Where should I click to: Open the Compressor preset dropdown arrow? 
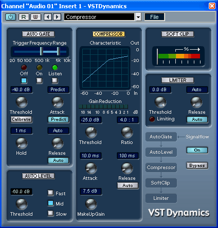[138, 17]
